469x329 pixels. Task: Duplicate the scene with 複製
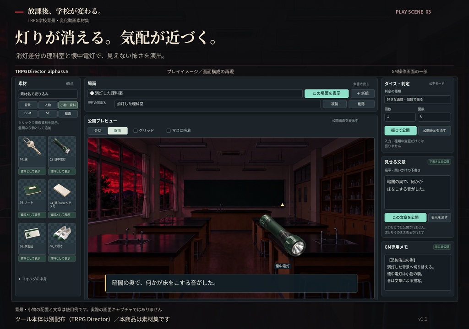[335, 104]
